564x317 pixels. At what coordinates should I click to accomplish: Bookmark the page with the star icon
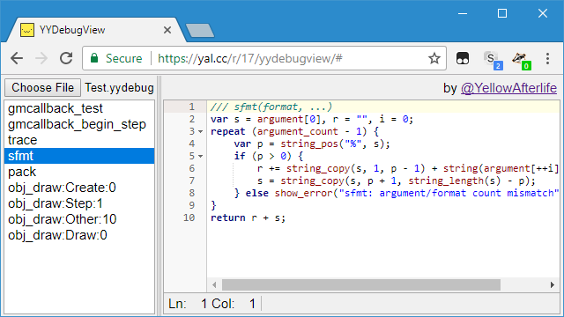(x=434, y=58)
